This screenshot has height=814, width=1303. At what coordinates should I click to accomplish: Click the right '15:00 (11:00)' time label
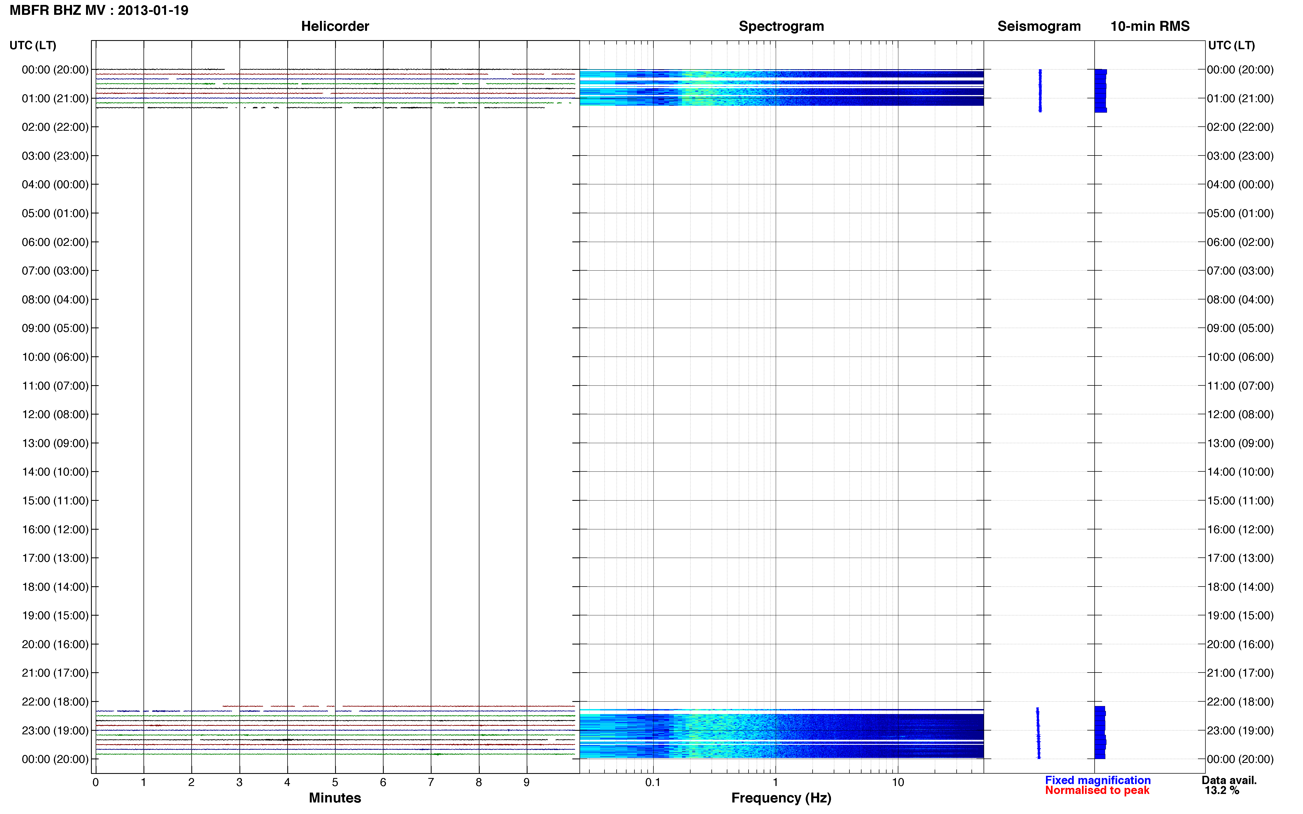(1240, 501)
